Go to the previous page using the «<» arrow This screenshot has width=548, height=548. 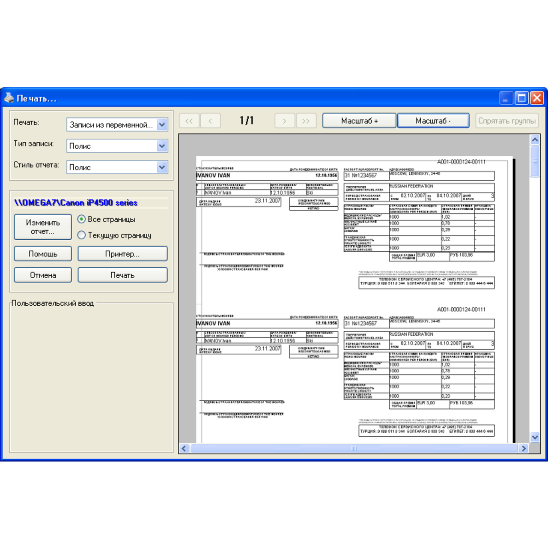click(x=210, y=120)
